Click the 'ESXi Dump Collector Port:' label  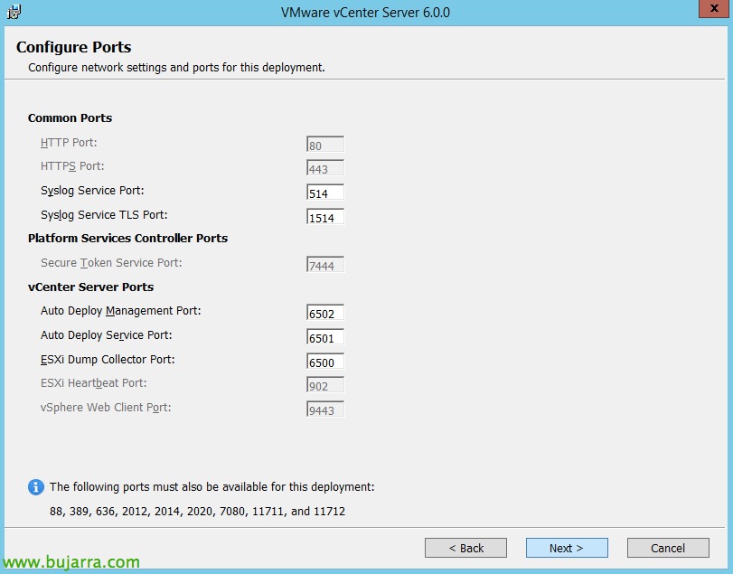point(108,360)
